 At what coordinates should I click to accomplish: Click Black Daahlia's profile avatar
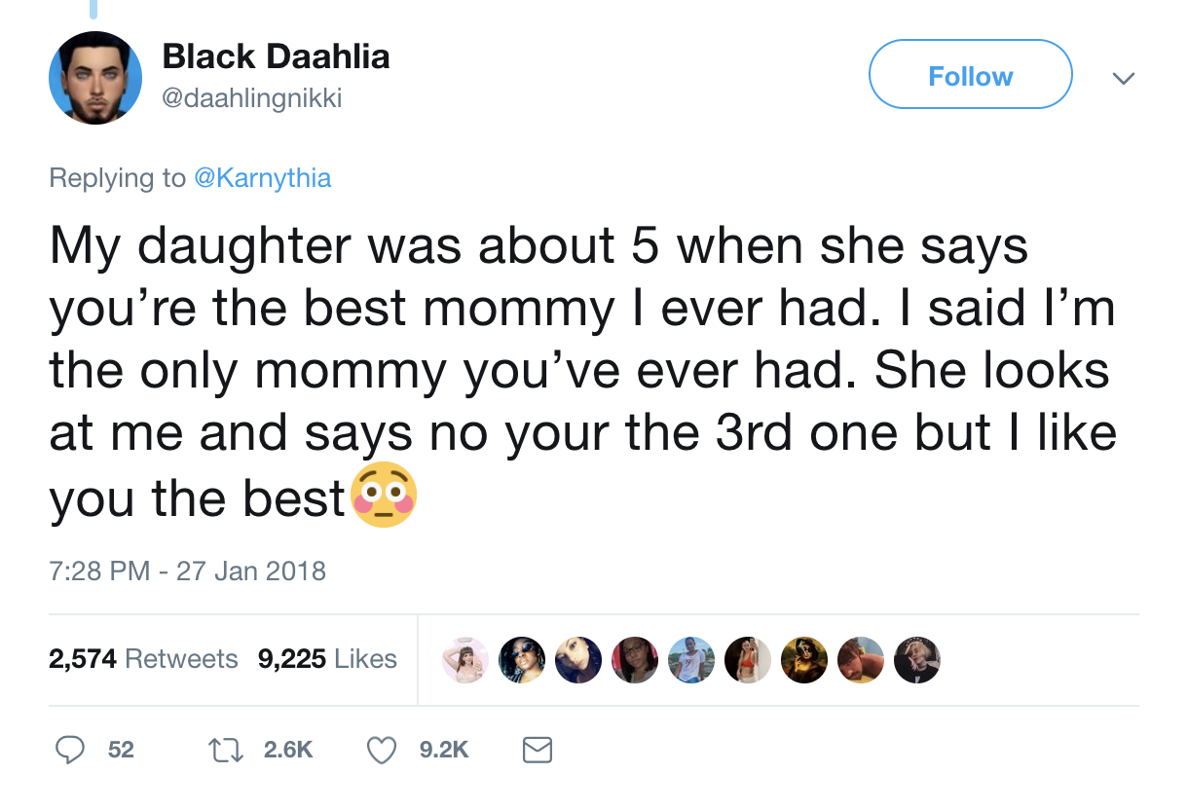pyautogui.click(x=95, y=78)
